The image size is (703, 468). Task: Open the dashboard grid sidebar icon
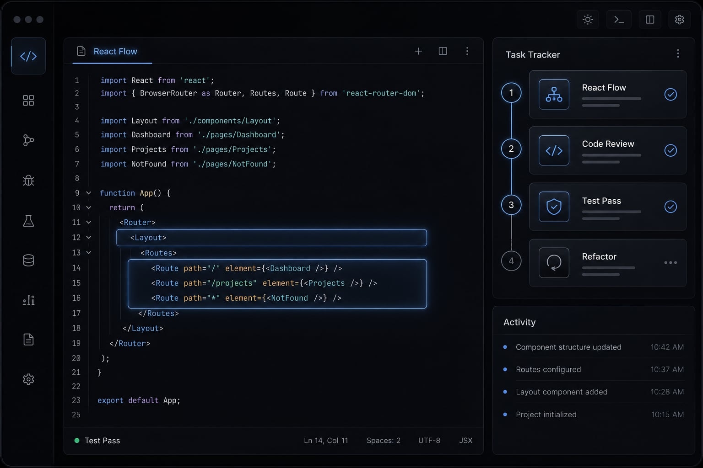(x=28, y=101)
